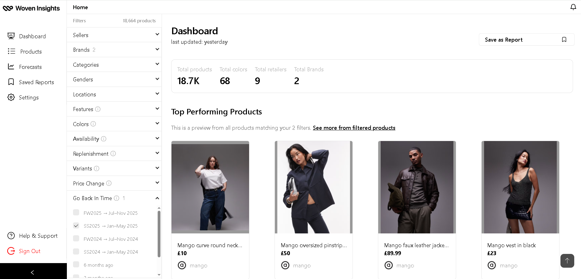The height and width of the screenshot is (279, 581).
Task: Click the info icon beside Replenishment
Action: [x=113, y=154]
